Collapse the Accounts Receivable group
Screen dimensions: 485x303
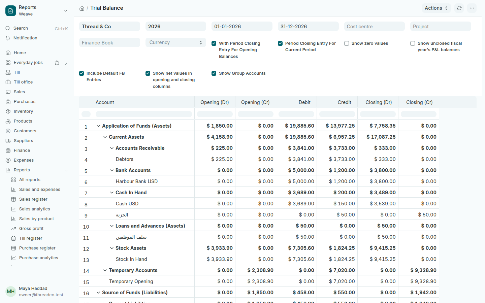tap(112, 148)
